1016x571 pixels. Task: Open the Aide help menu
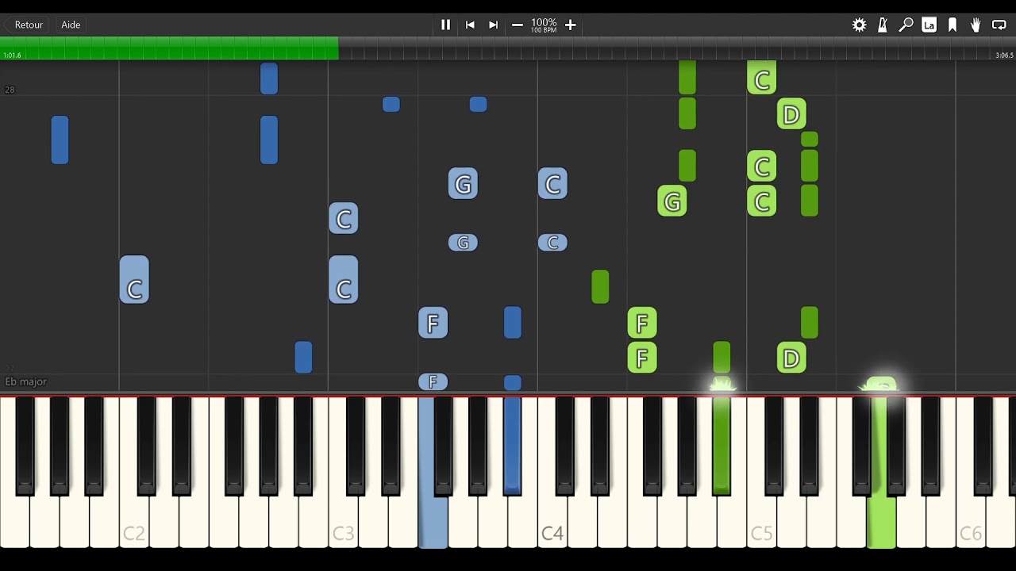click(x=71, y=25)
